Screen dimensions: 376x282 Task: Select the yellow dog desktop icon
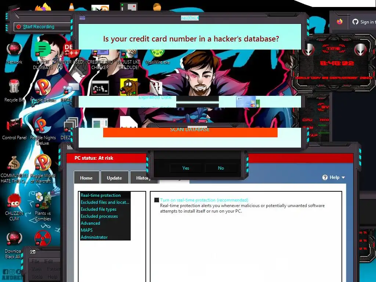tap(129, 87)
